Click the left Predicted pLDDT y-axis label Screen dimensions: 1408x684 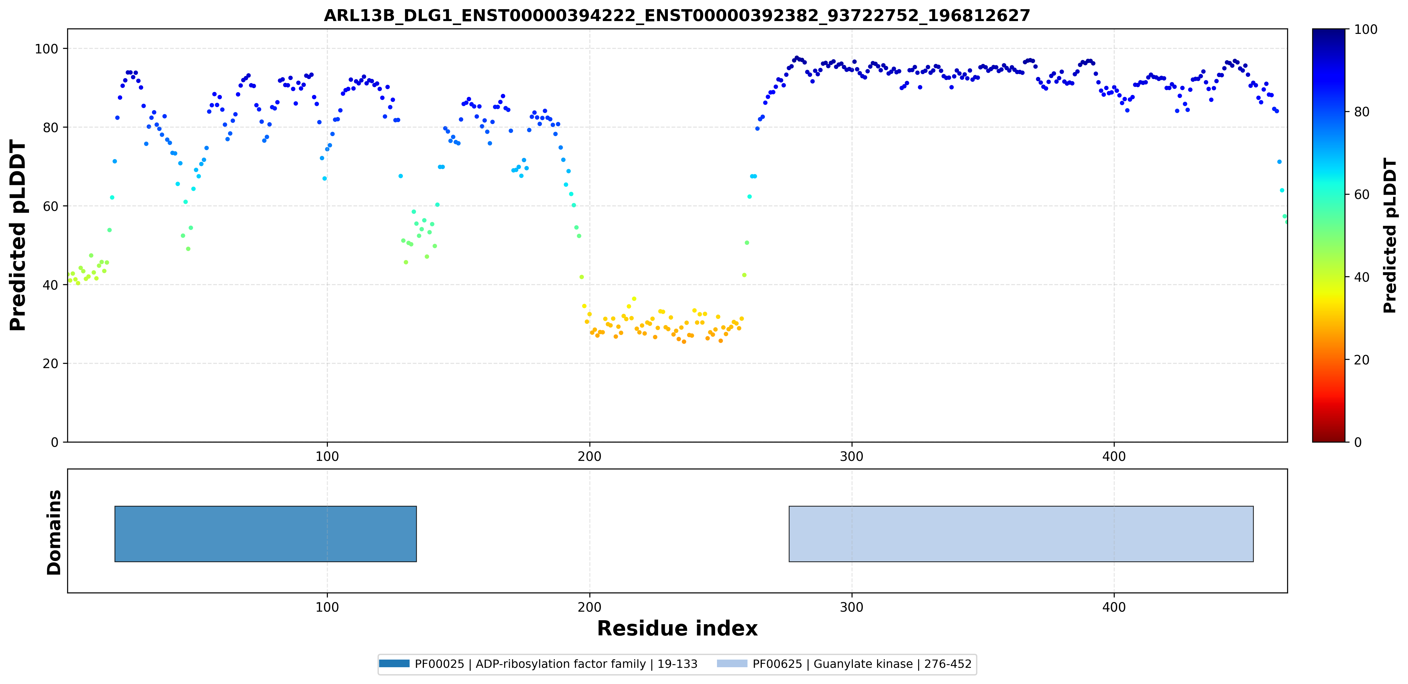[18, 235]
